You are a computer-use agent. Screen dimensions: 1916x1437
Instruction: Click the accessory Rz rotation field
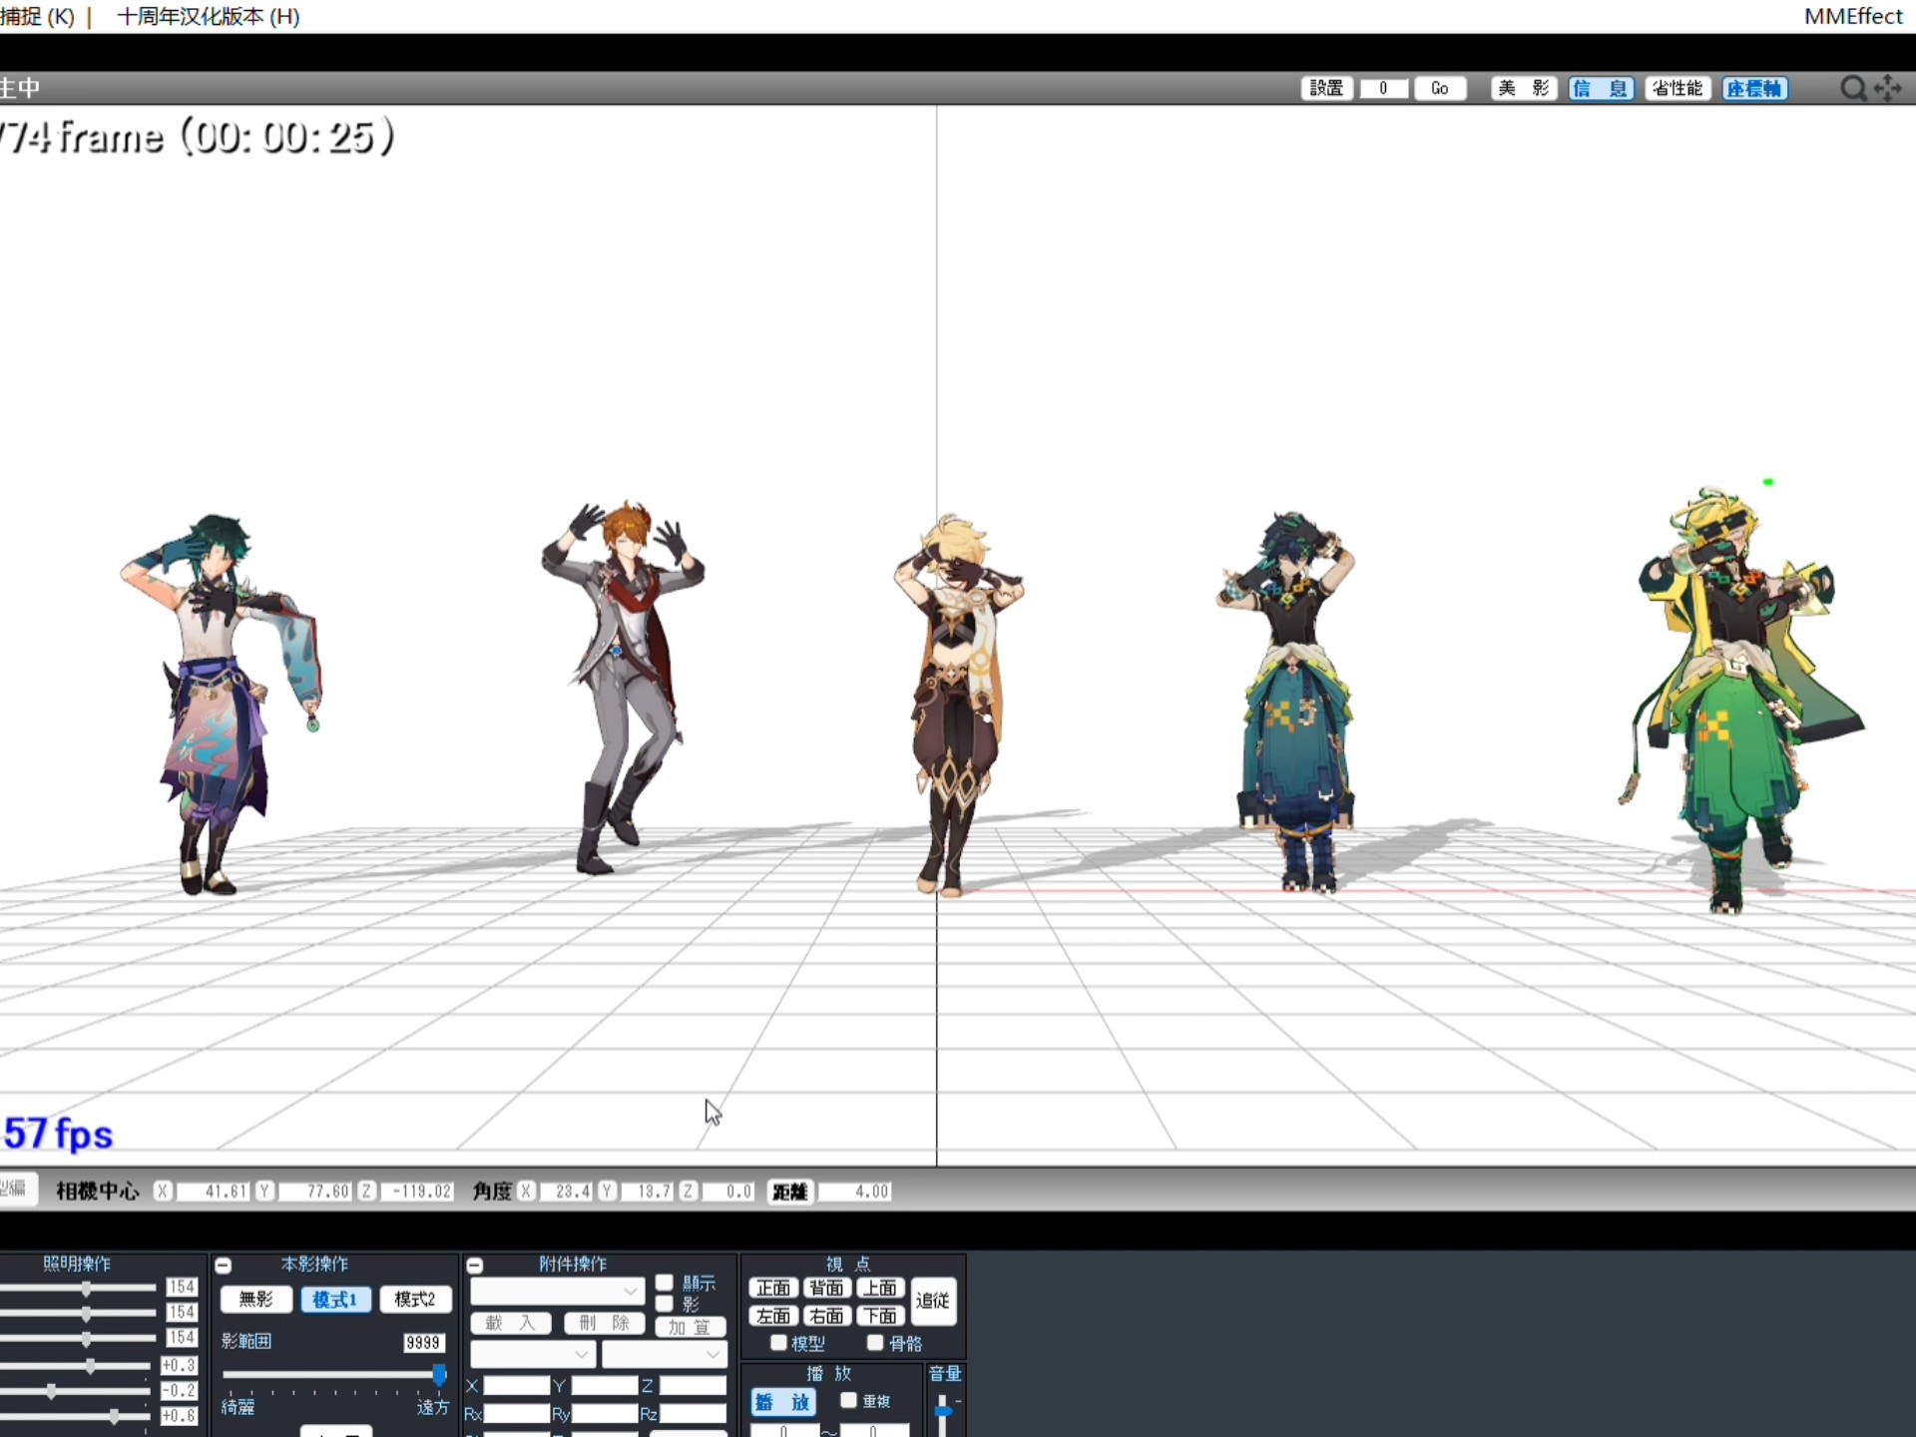click(x=693, y=1414)
